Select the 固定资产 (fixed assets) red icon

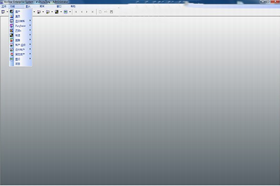point(12,54)
